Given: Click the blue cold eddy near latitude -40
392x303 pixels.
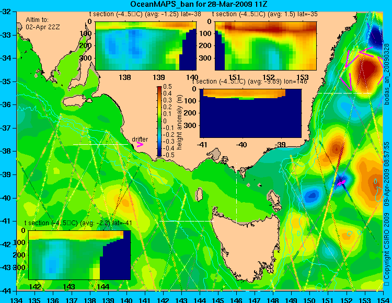Looking at the screenshot, I should 312,195.
